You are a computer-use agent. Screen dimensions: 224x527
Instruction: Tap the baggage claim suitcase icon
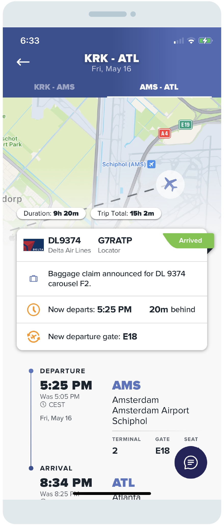(33, 279)
